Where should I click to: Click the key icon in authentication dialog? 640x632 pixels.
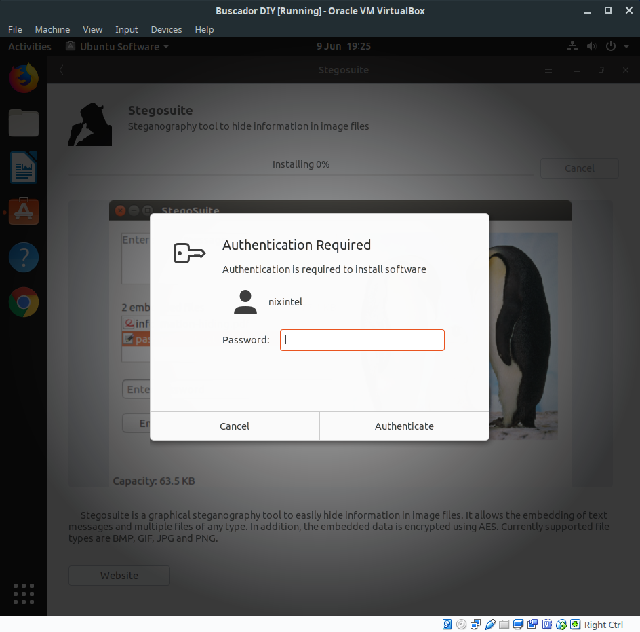pyautogui.click(x=189, y=253)
